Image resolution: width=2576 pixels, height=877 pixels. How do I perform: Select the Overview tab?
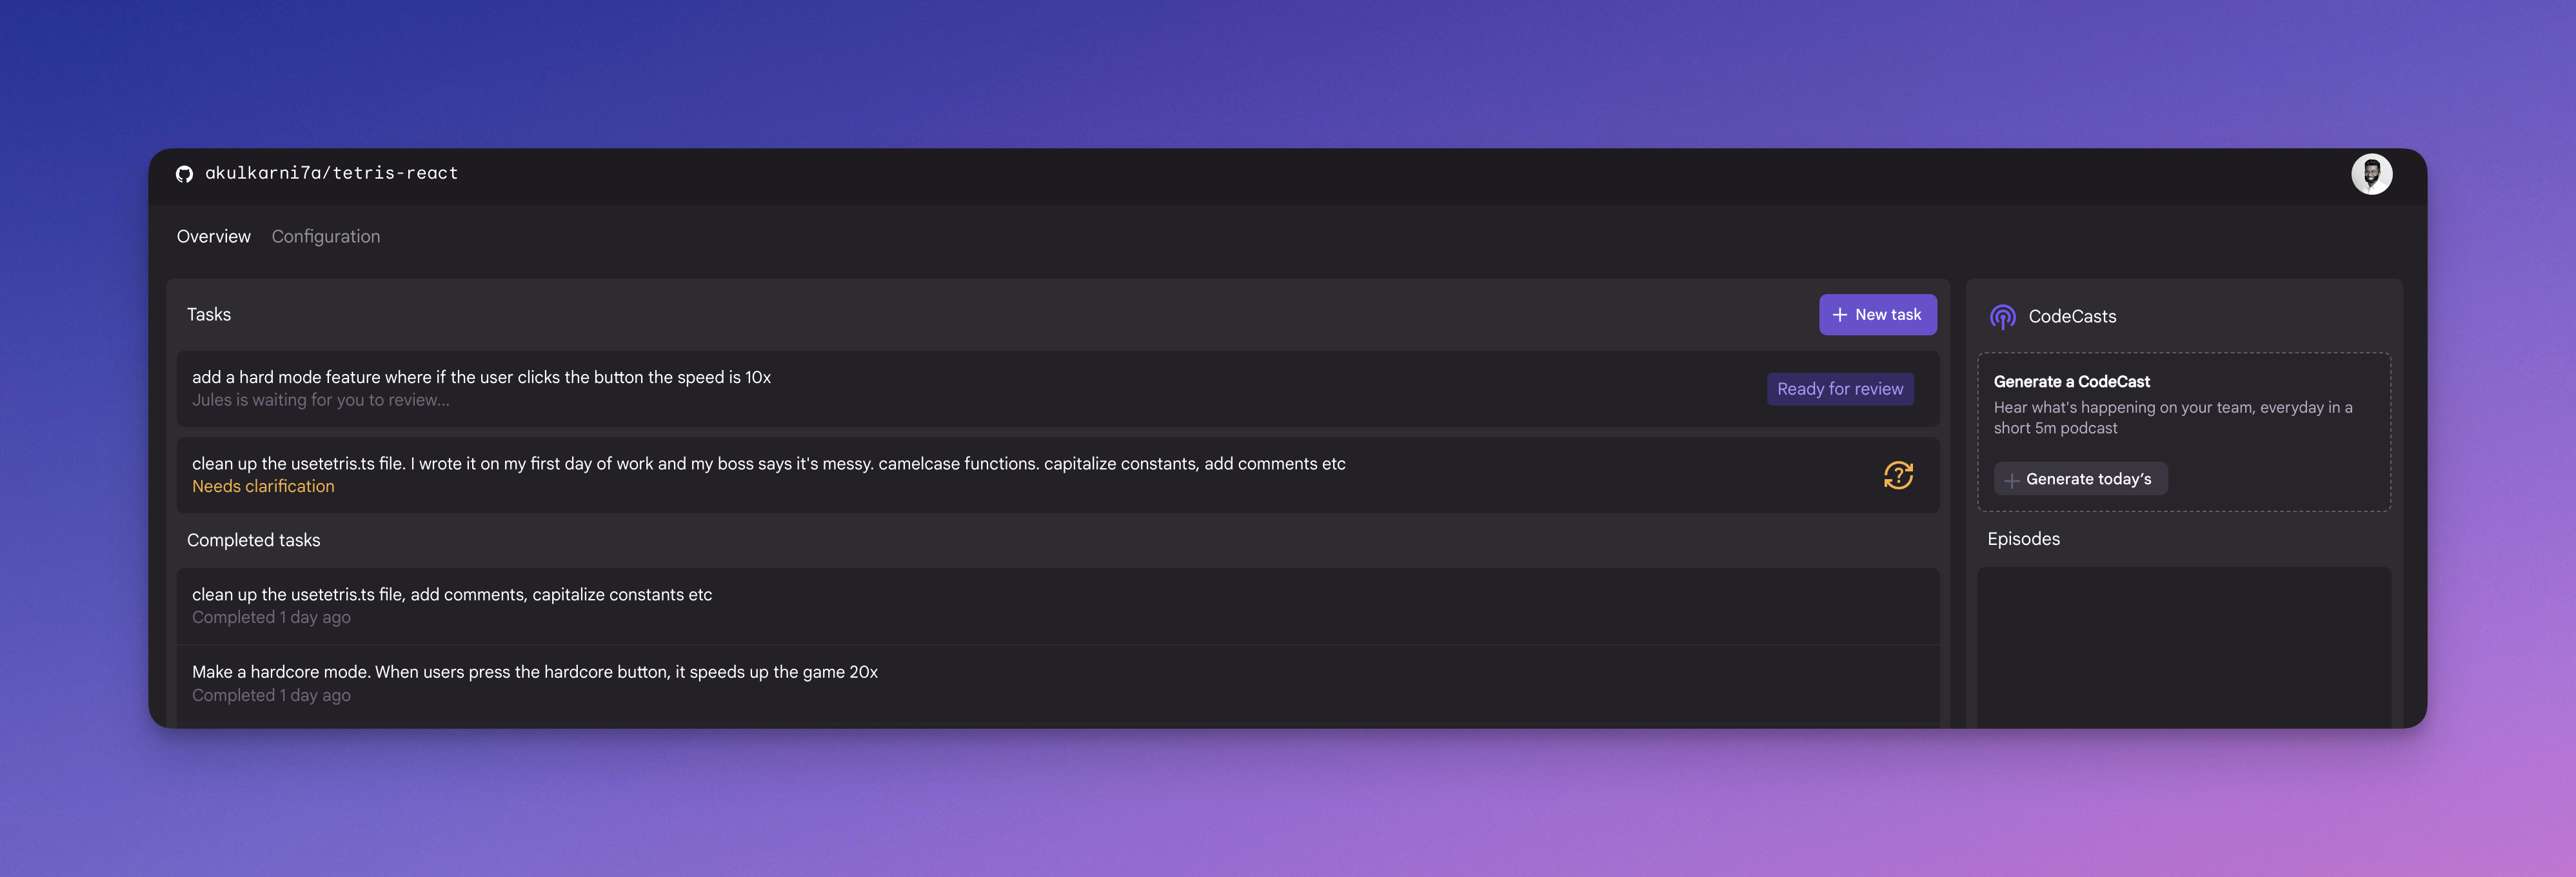pos(213,236)
